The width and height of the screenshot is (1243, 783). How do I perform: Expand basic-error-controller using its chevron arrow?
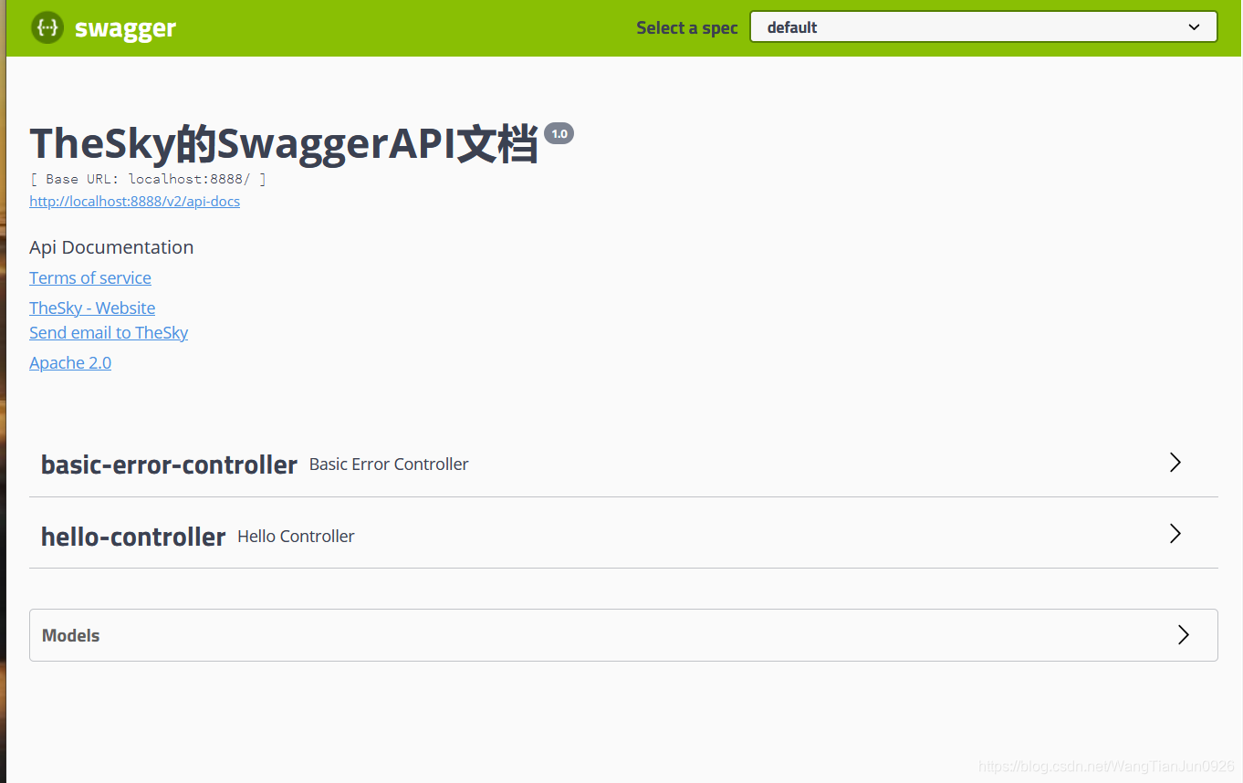coord(1175,463)
